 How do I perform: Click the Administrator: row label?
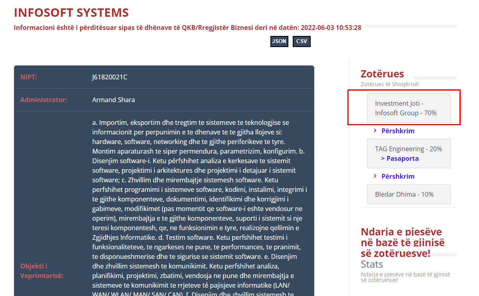[x=44, y=100]
